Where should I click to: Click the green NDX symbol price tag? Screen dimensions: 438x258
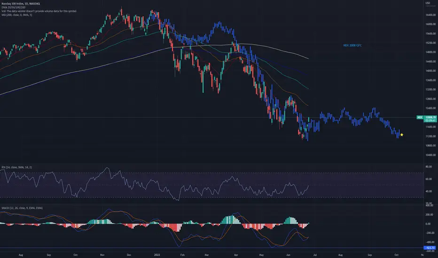420,117
